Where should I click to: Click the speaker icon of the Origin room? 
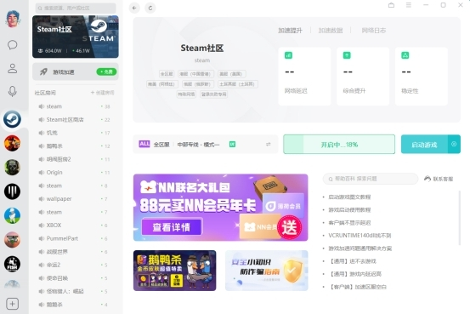pyautogui.click(x=42, y=172)
